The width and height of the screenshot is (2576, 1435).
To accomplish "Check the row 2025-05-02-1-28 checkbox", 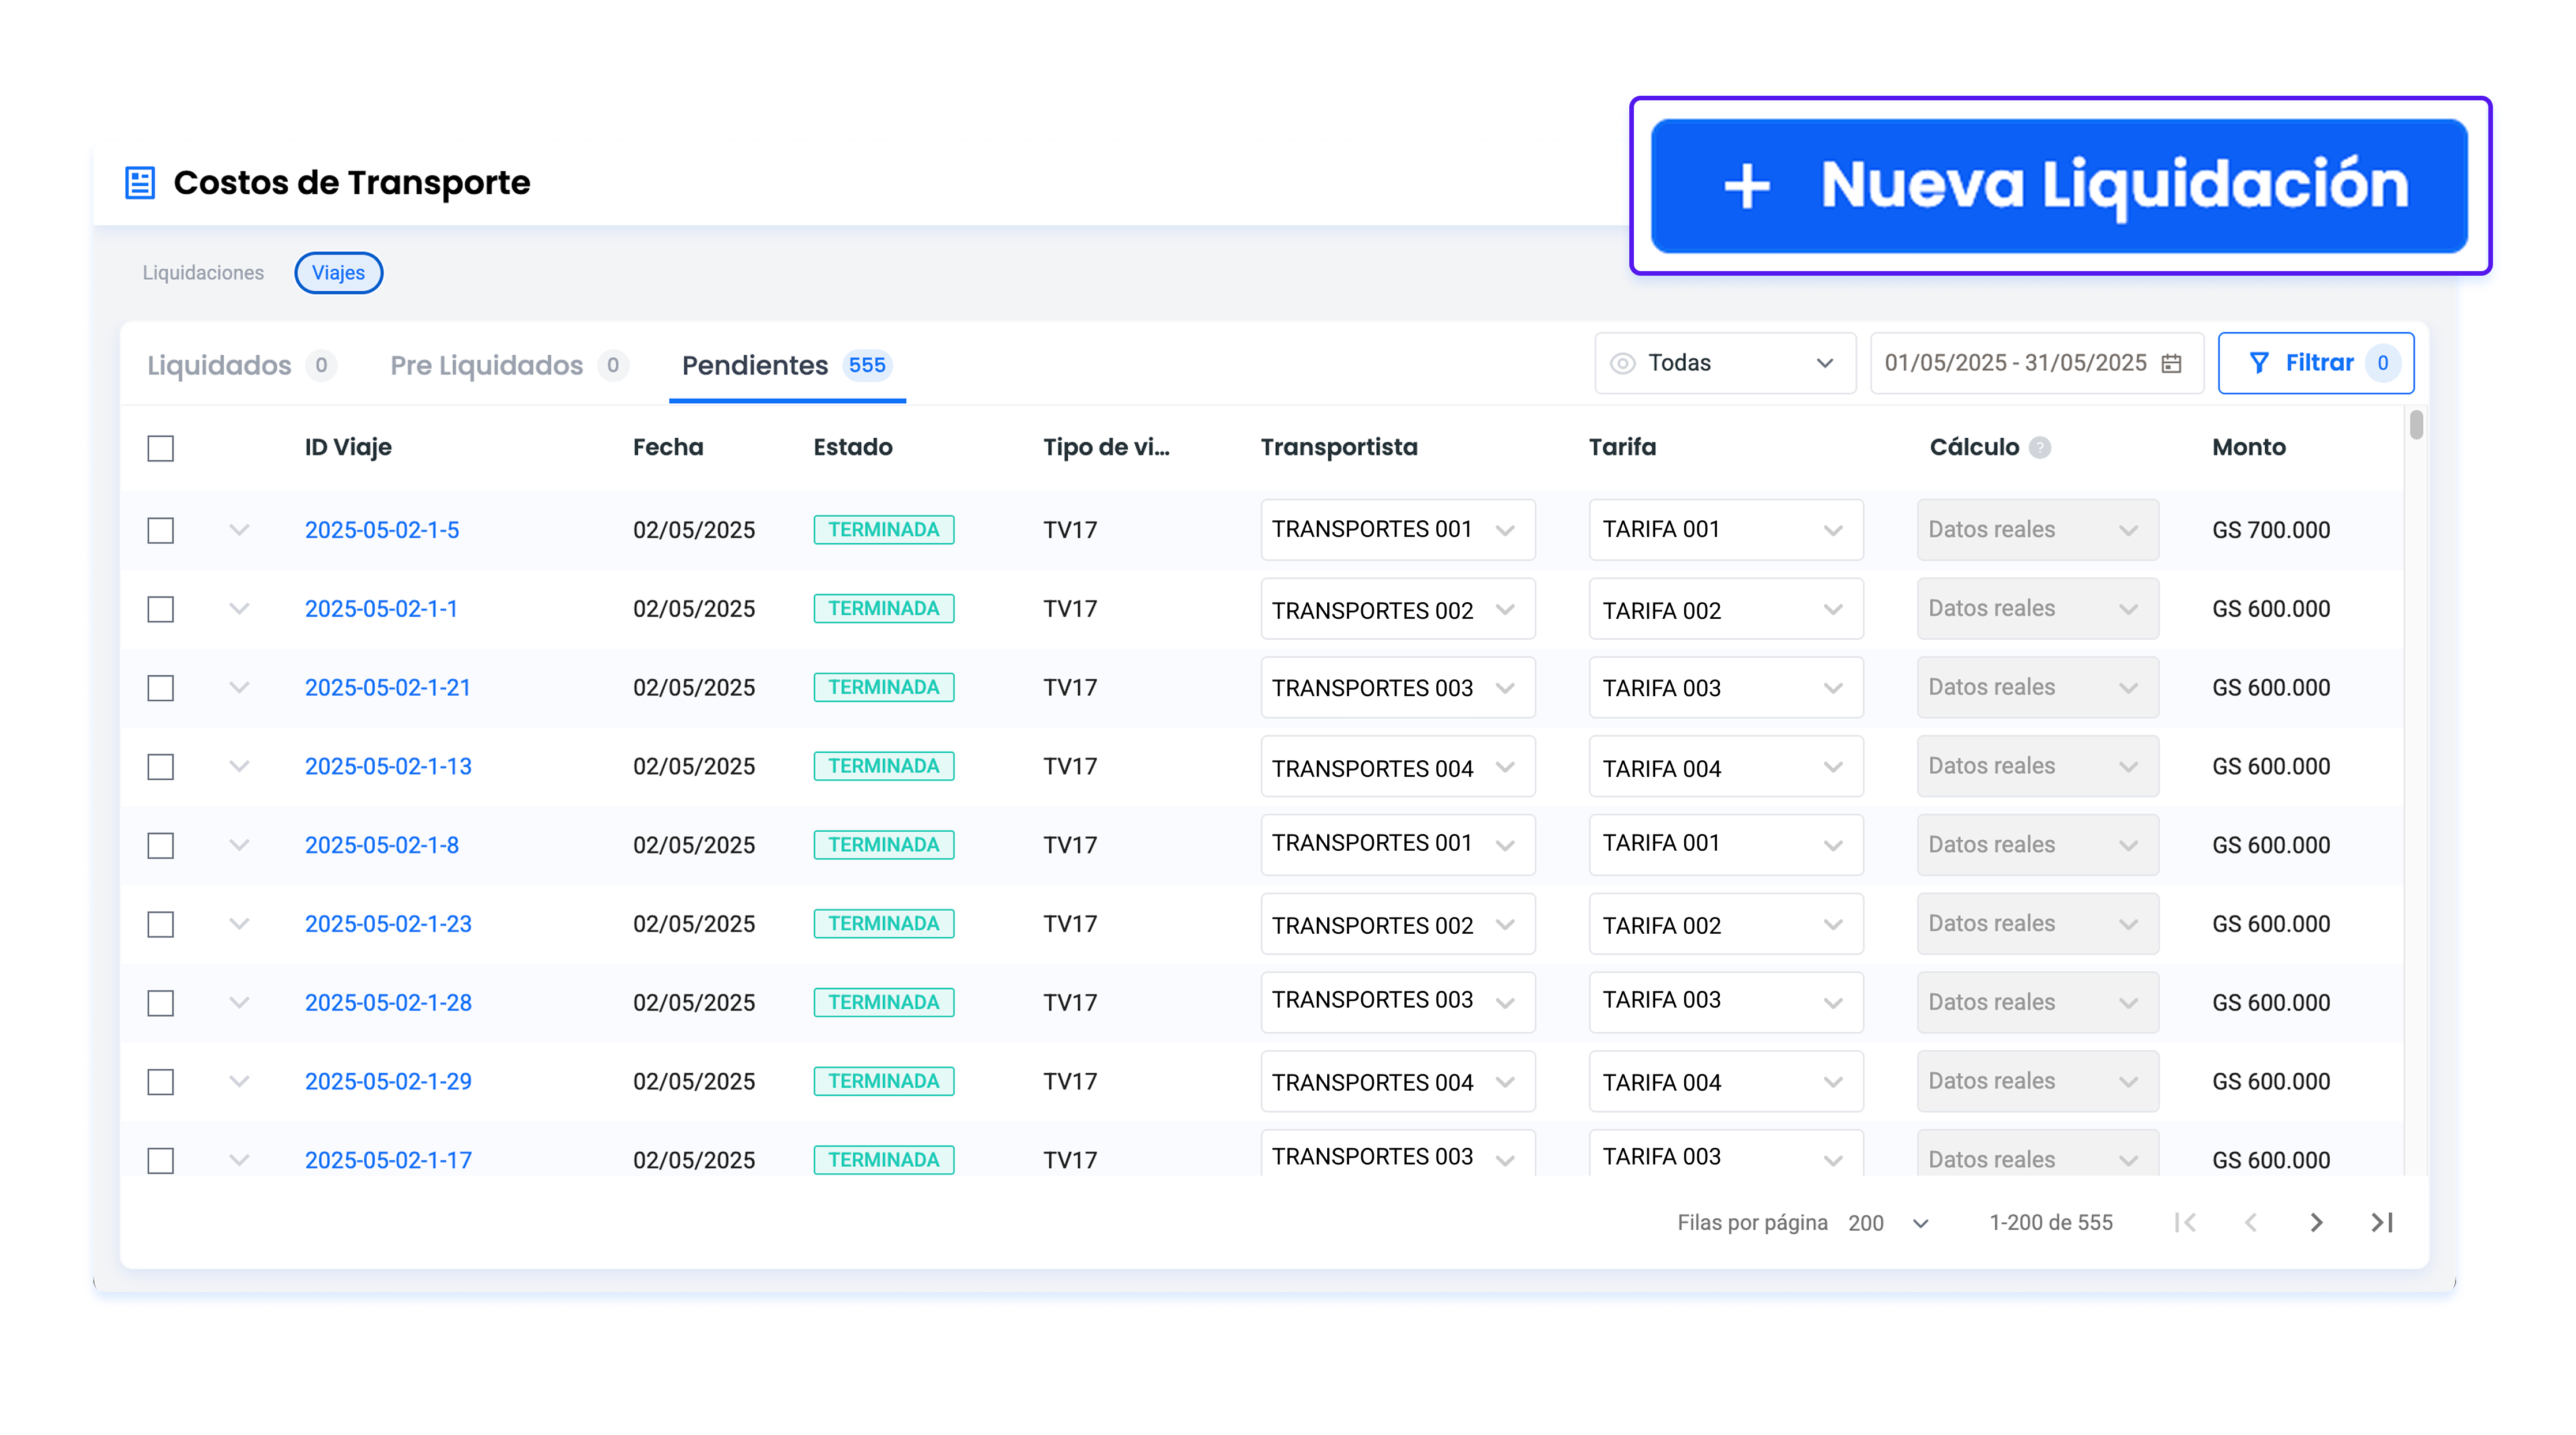I will [x=160, y=1004].
